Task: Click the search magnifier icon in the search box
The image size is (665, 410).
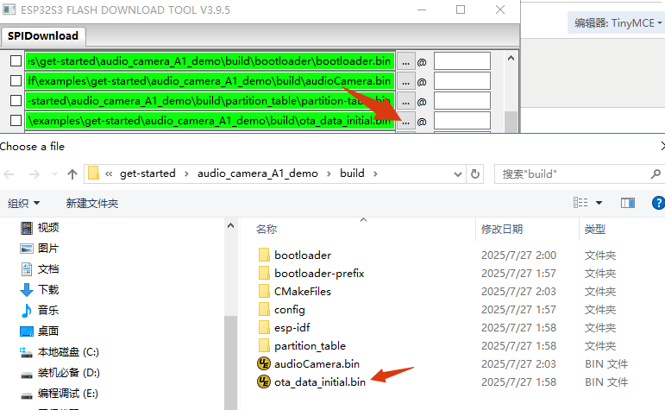Action: coord(656,174)
